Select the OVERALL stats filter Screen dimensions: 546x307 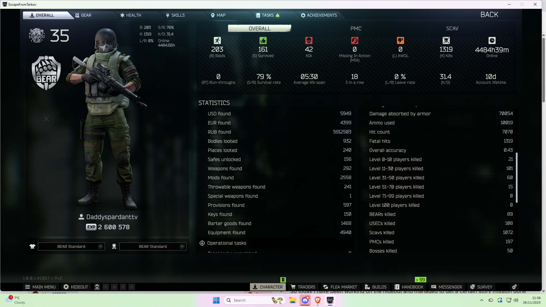(259, 28)
